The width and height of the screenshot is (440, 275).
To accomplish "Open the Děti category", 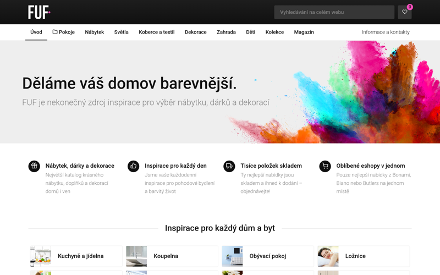I will tap(251, 32).
